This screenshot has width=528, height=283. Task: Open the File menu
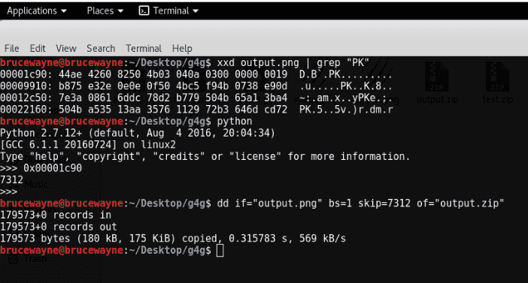[x=12, y=48]
